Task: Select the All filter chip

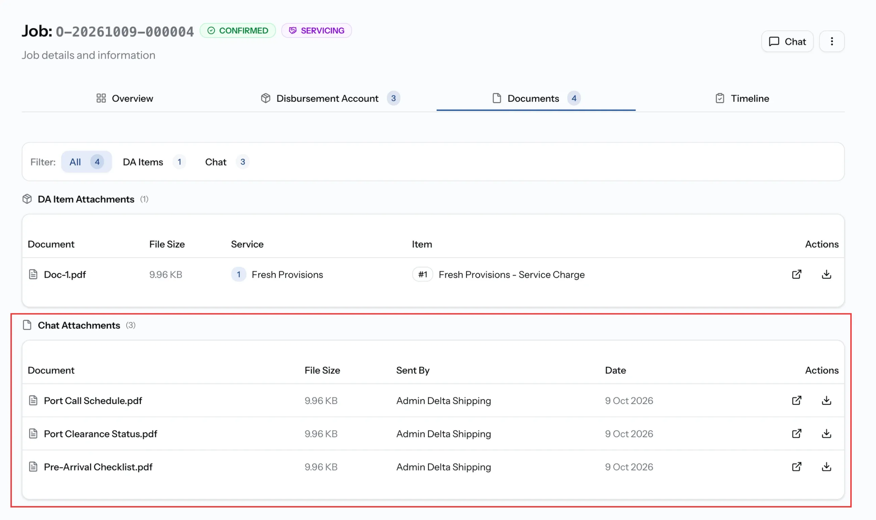Action: coord(86,162)
